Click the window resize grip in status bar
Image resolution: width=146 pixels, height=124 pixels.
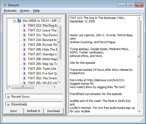click(142, 120)
